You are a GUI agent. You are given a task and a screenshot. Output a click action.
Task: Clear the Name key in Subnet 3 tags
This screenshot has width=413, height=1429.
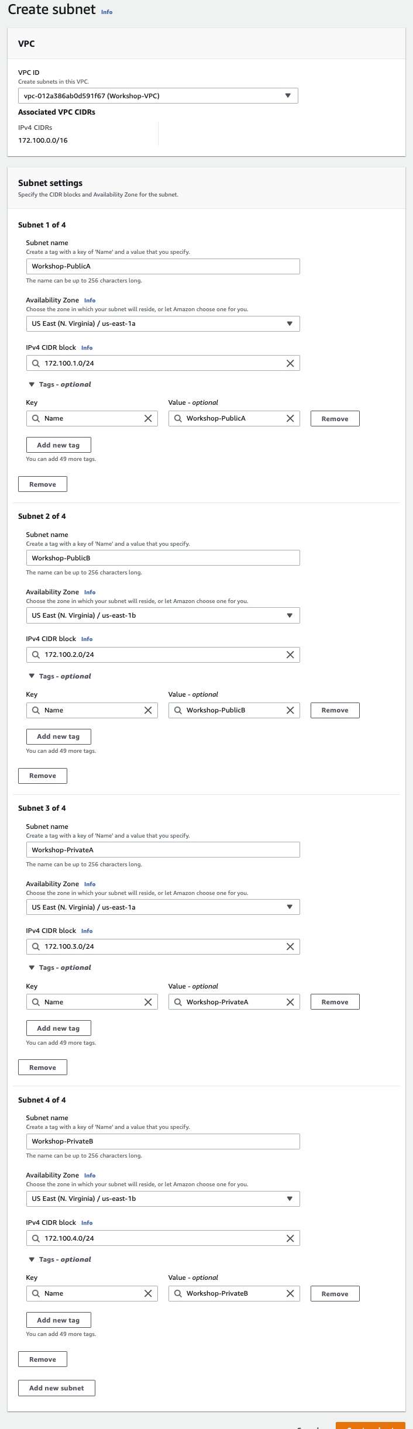coord(148,1002)
